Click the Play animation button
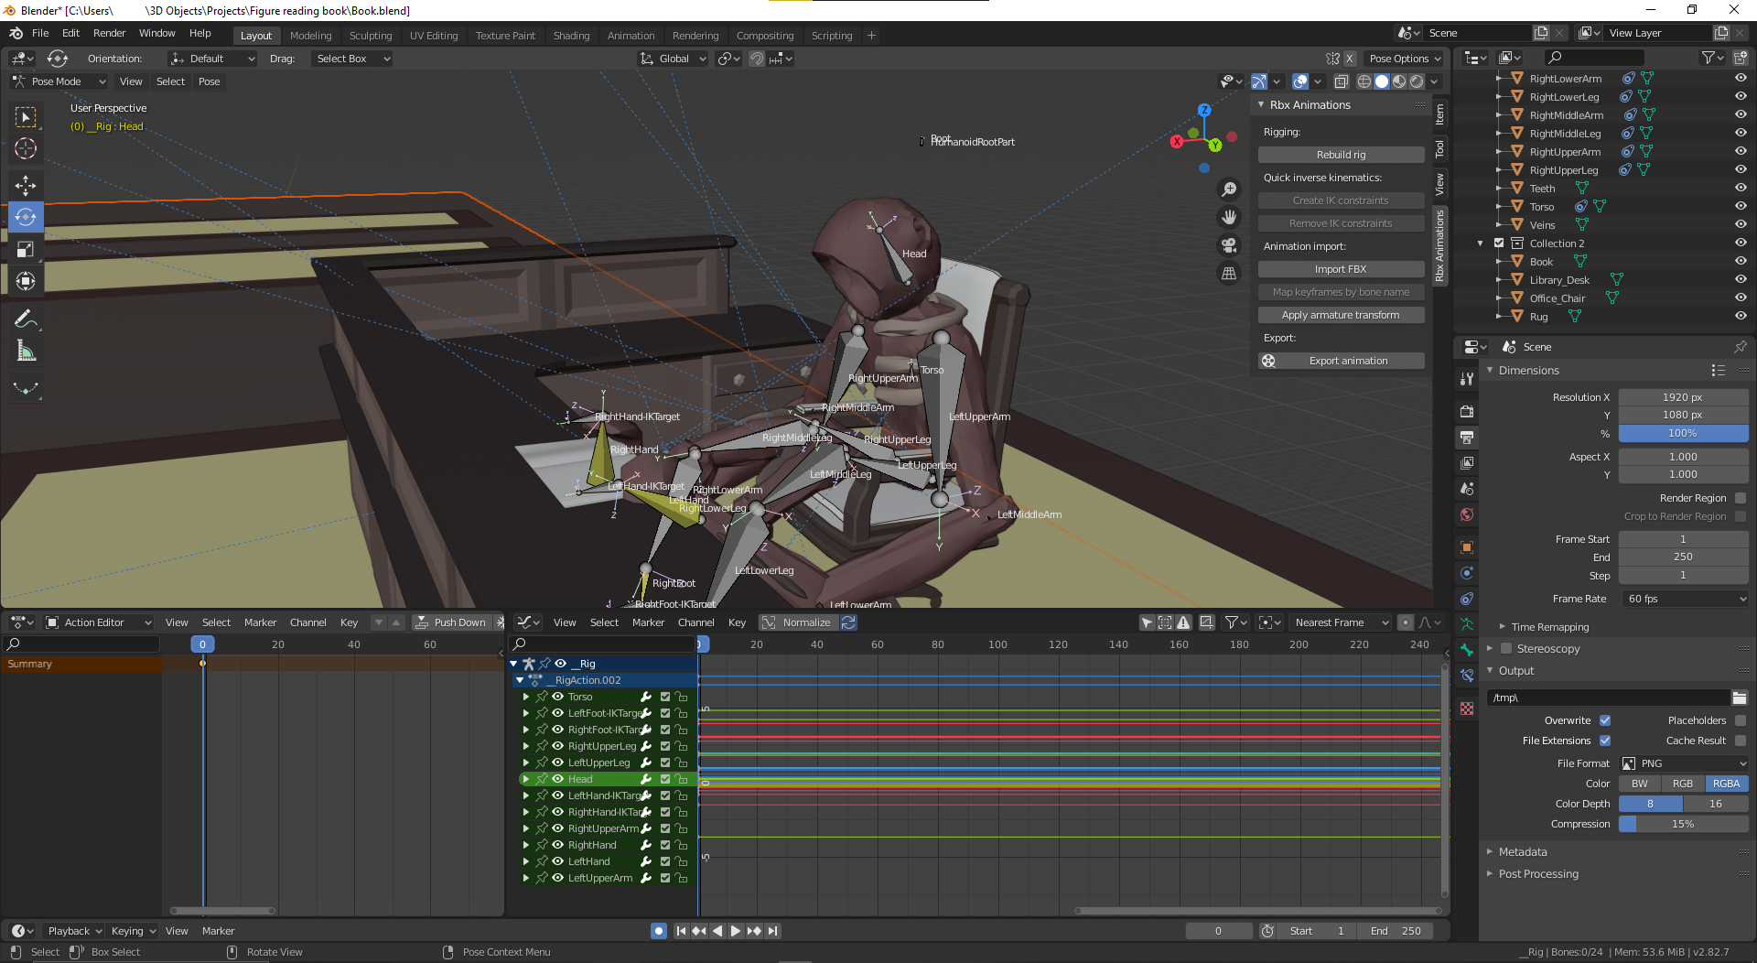The width and height of the screenshot is (1757, 963). coord(735,931)
